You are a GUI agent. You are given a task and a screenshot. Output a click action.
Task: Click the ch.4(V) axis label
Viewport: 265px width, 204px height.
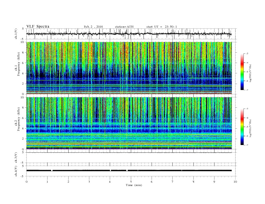click(16, 171)
